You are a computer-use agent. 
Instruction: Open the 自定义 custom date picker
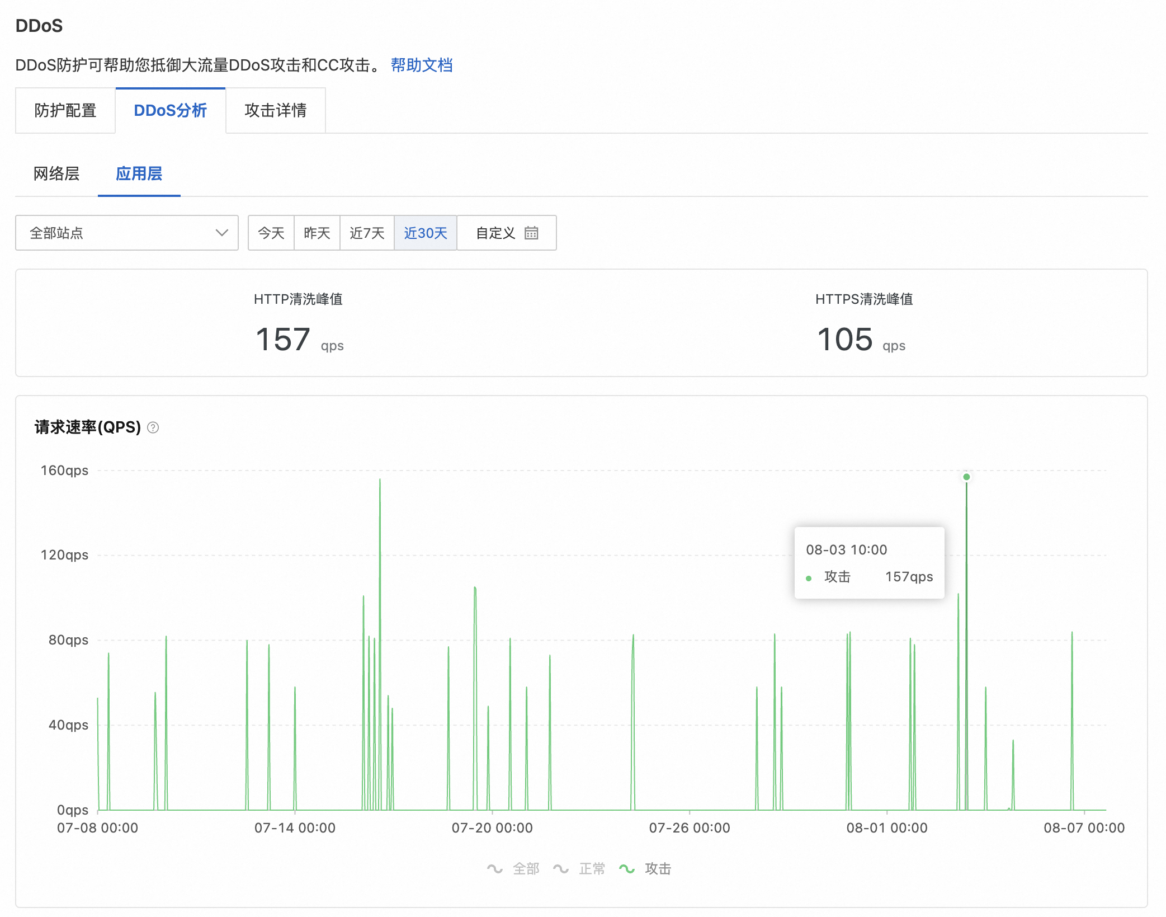pos(507,233)
